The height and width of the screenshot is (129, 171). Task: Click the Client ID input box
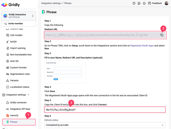(x=105, y=110)
